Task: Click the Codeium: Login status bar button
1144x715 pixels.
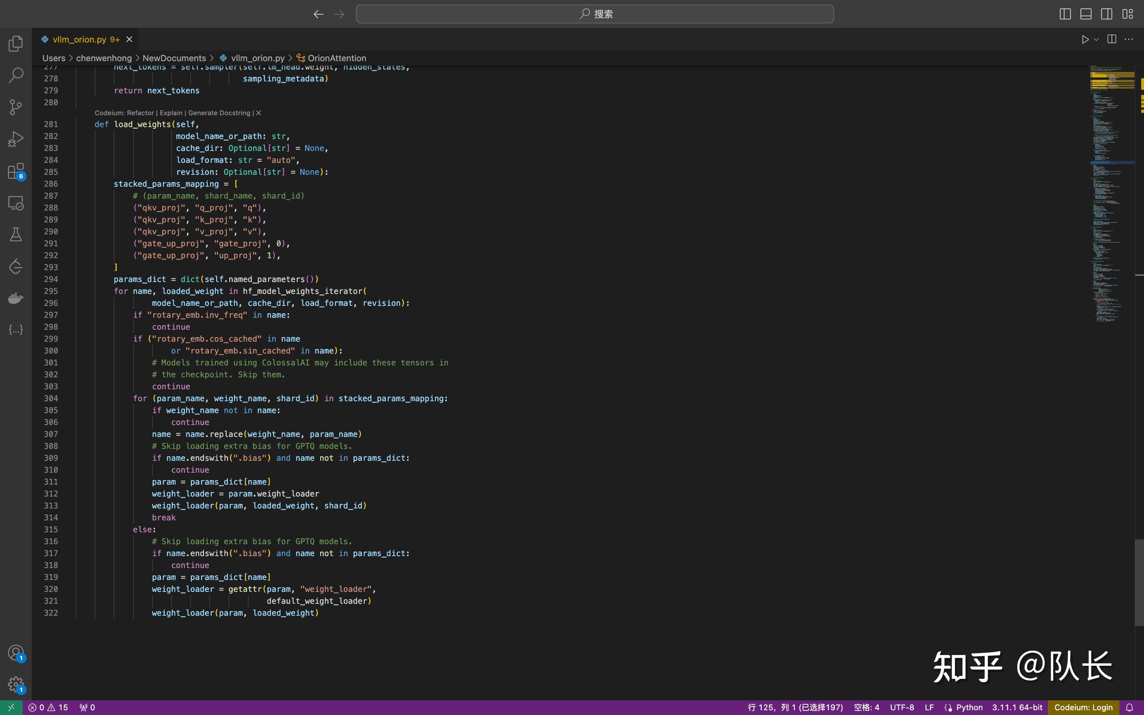Action: click(x=1083, y=707)
